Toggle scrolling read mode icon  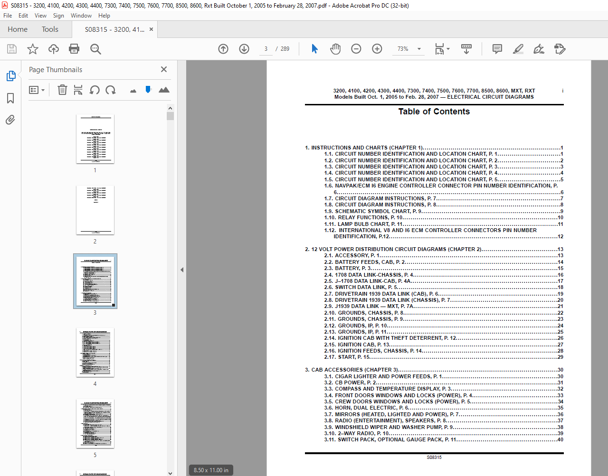466,49
